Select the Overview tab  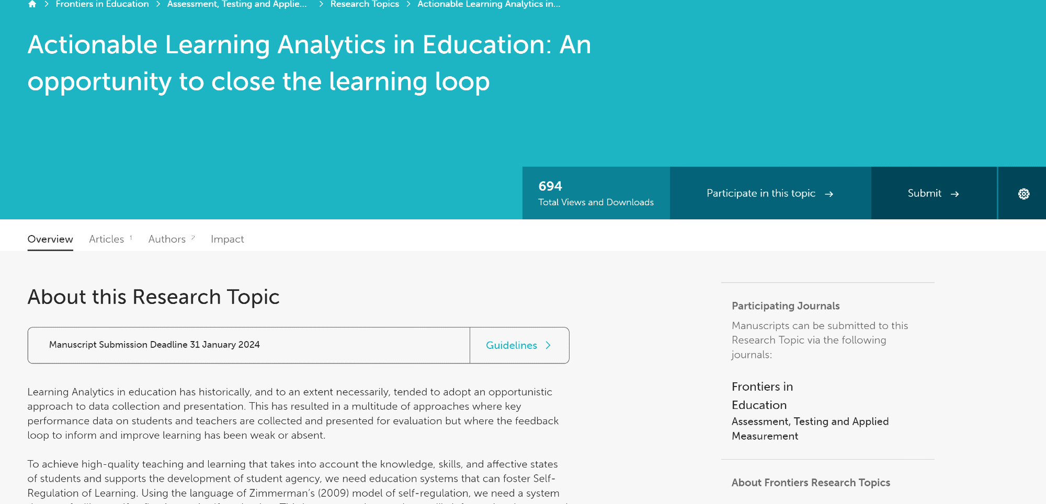coord(50,239)
